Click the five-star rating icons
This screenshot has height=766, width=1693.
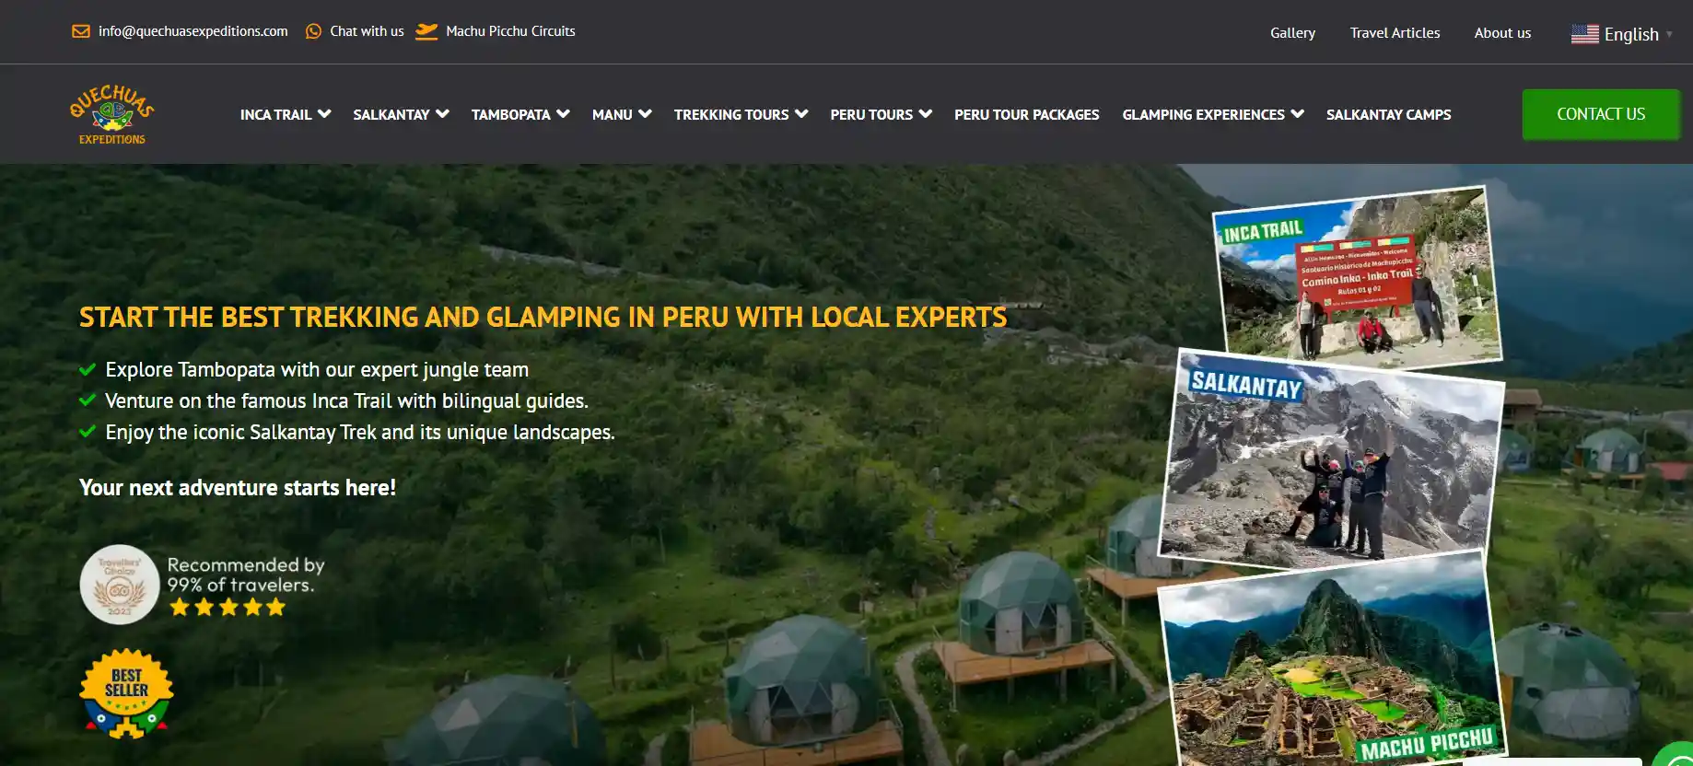[228, 608]
